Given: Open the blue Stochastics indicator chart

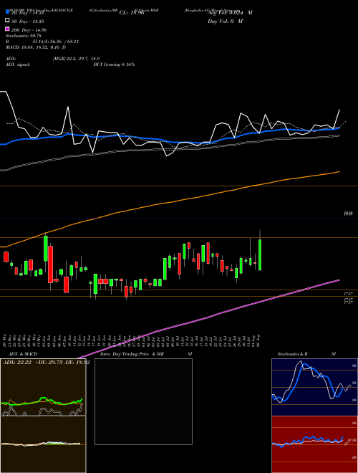Looking at the screenshot, I should coord(314,387).
